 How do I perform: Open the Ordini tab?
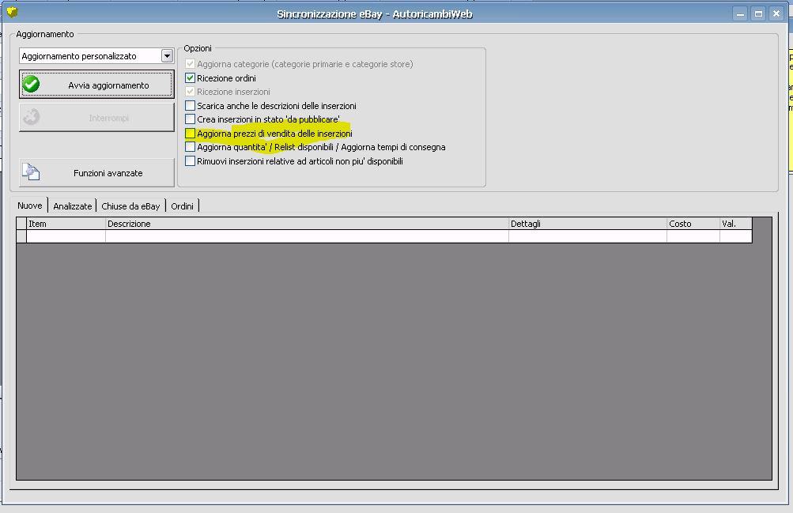point(182,206)
